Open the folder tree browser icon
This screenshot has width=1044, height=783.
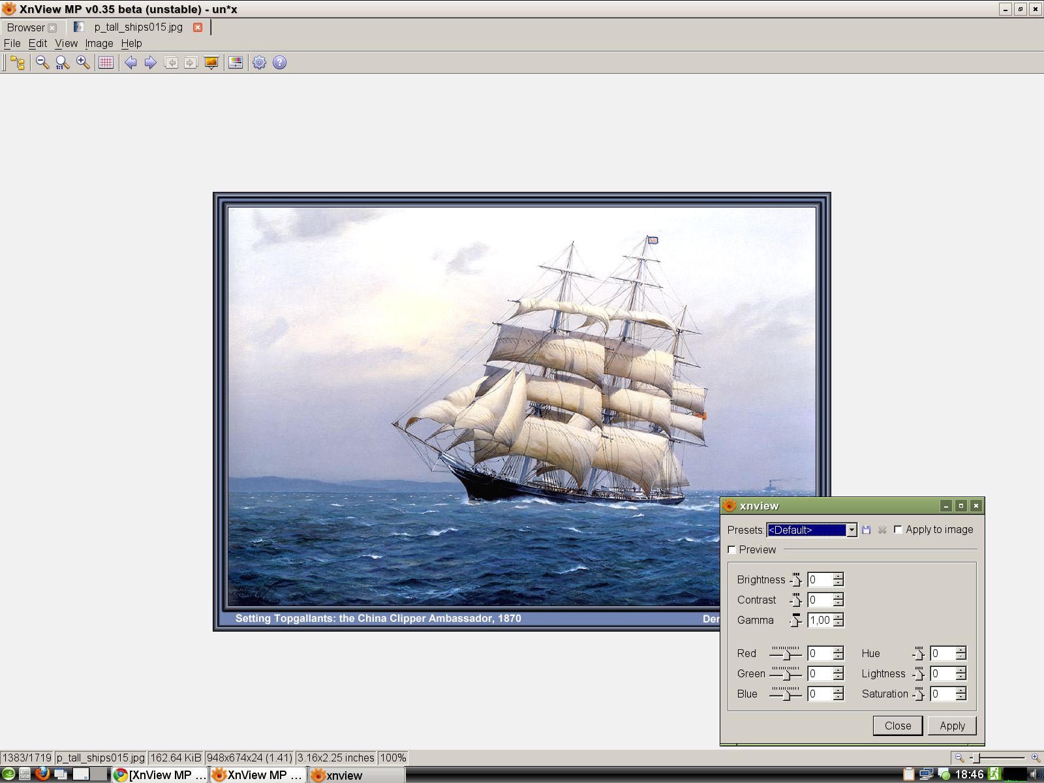18,63
